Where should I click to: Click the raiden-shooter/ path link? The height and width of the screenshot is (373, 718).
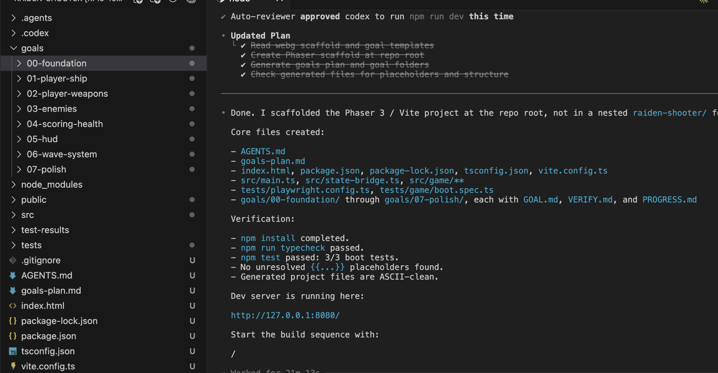pyautogui.click(x=670, y=113)
